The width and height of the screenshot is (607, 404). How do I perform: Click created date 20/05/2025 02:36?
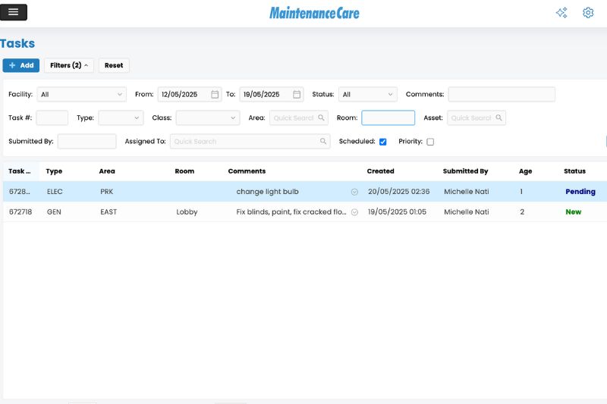click(x=399, y=192)
